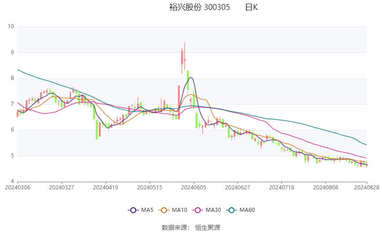The height and width of the screenshot is (232, 382).
Task: Click the 日K label in the title
Action: tap(251, 7)
